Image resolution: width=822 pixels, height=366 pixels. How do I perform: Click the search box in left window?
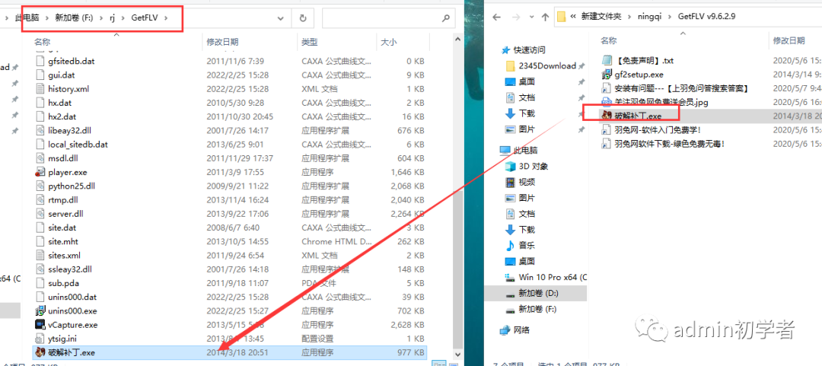pos(388,18)
